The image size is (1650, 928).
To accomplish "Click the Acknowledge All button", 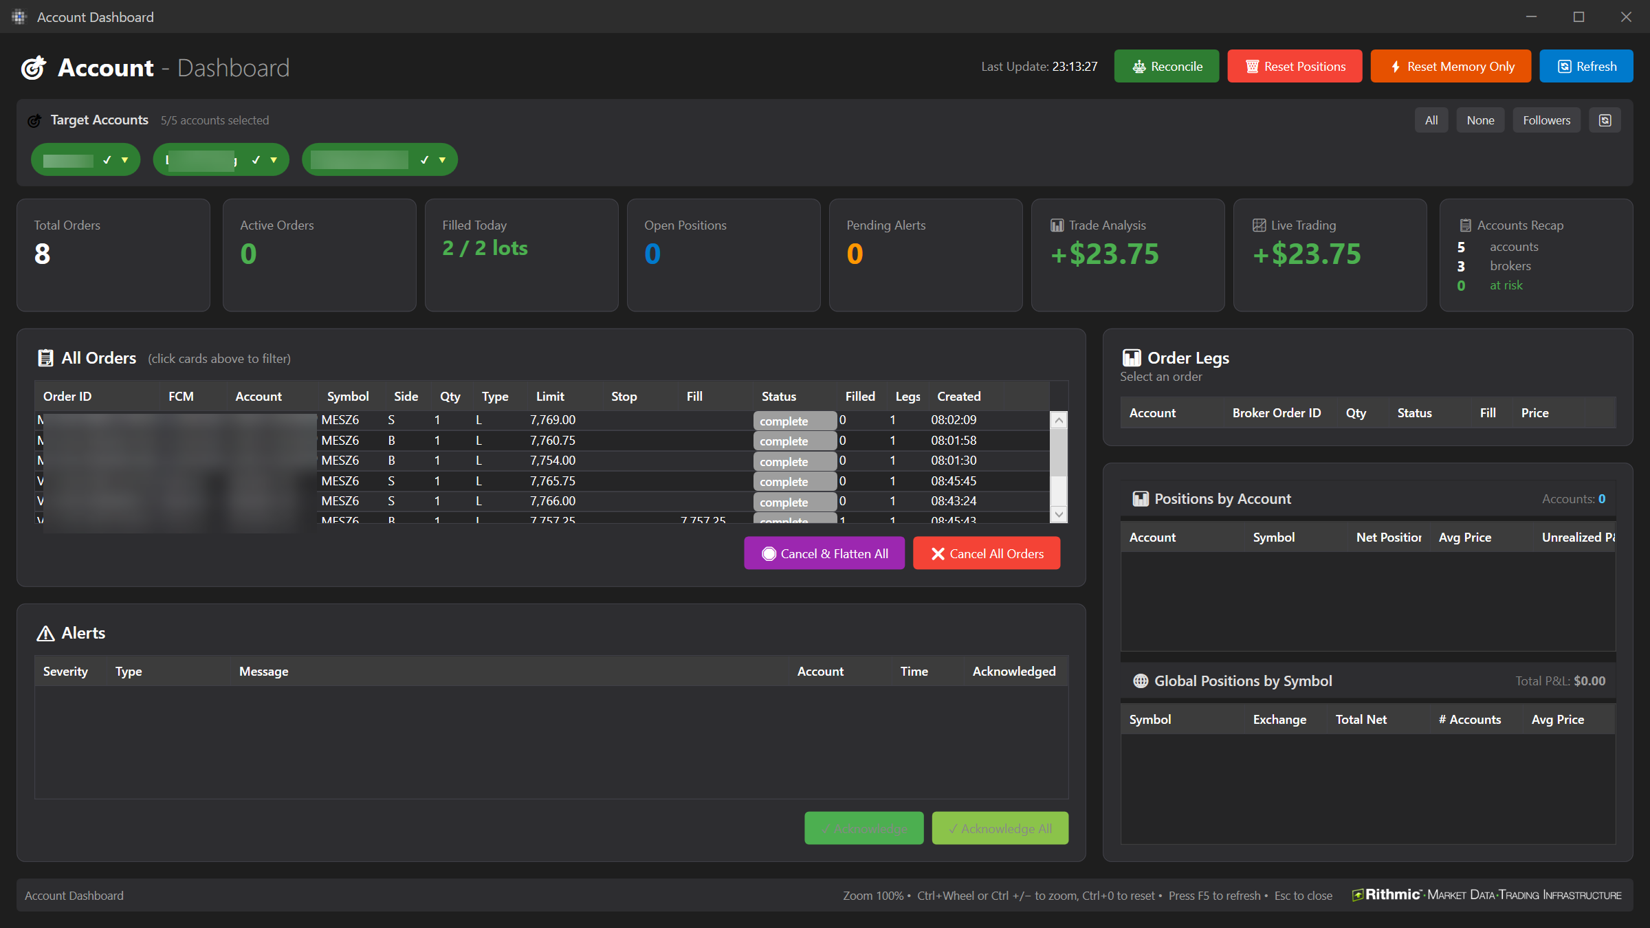I will [1000, 828].
